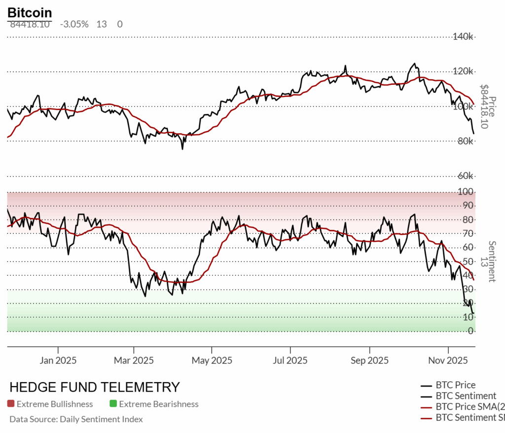Click the Jan 2025 x-axis label
Viewport: 505px width, 433px height.
point(58,361)
